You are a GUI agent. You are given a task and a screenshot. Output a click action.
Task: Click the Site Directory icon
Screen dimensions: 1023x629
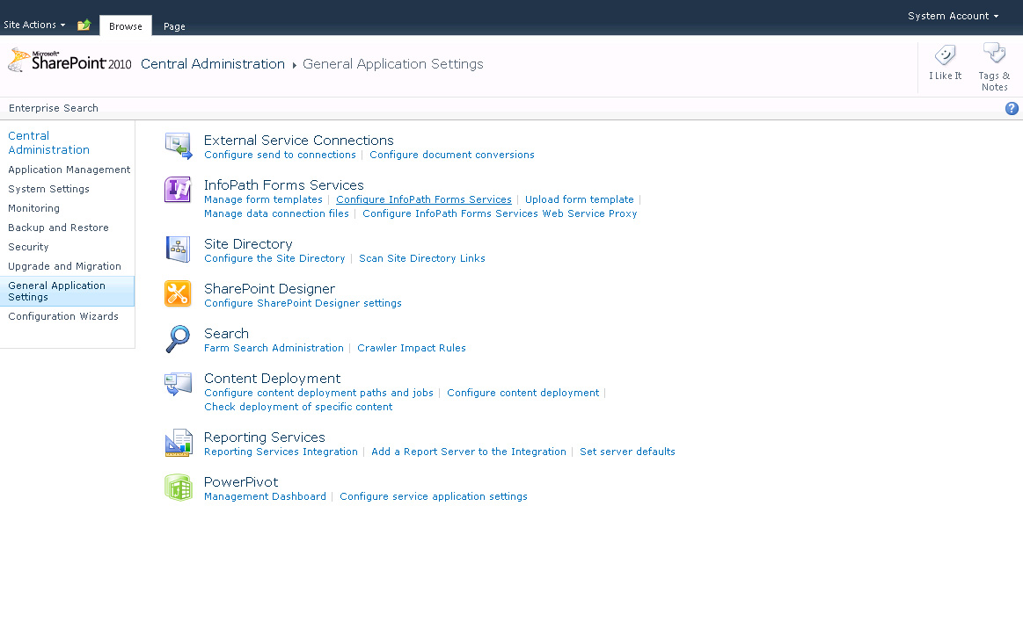click(x=178, y=249)
